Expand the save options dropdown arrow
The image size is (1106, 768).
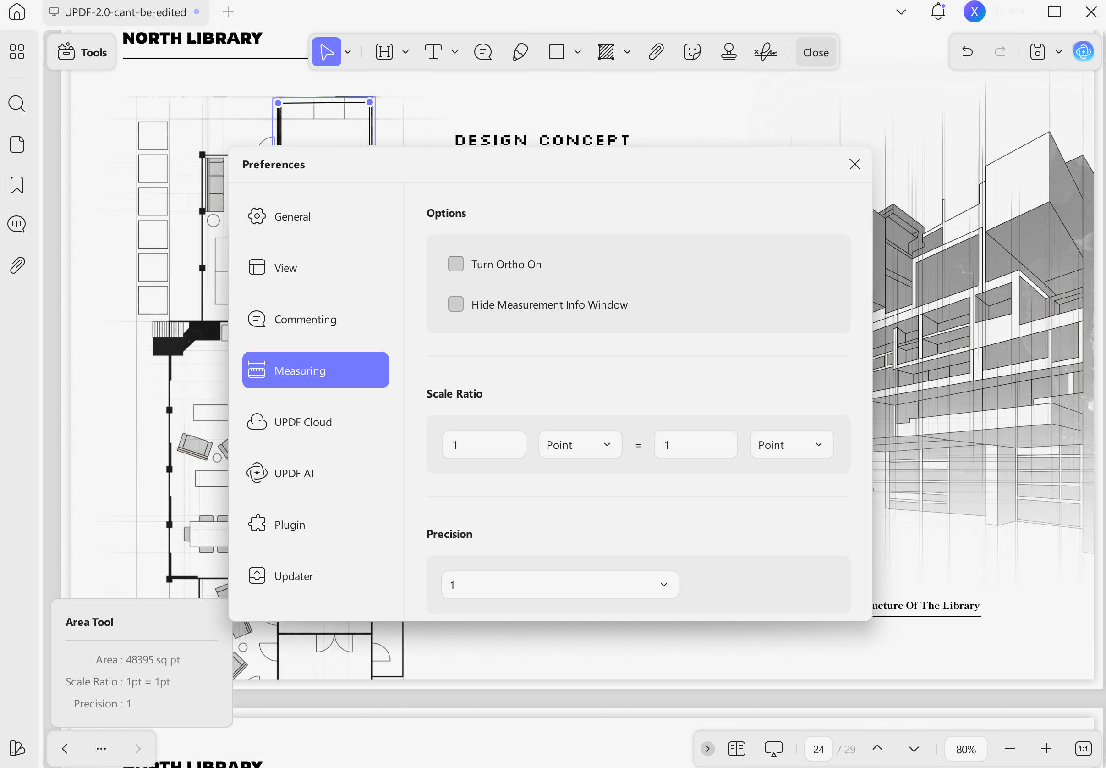pos(1058,51)
